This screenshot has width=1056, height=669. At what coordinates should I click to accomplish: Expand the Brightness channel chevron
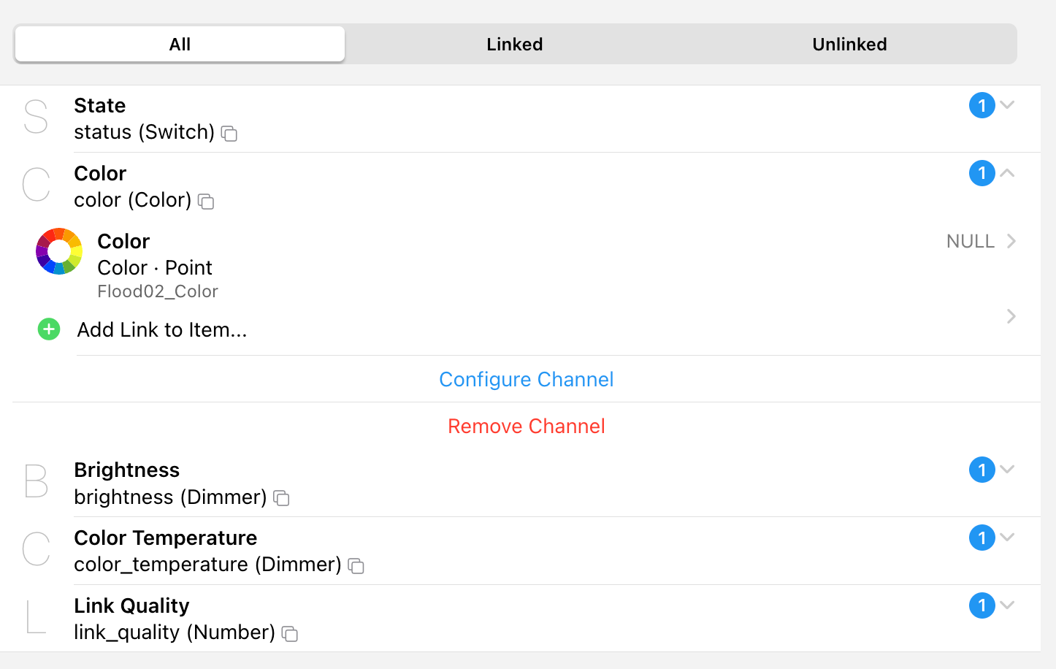(x=1008, y=470)
